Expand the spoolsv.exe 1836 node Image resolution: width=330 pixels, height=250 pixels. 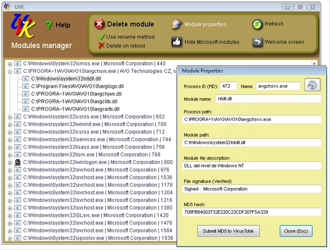[10, 239]
